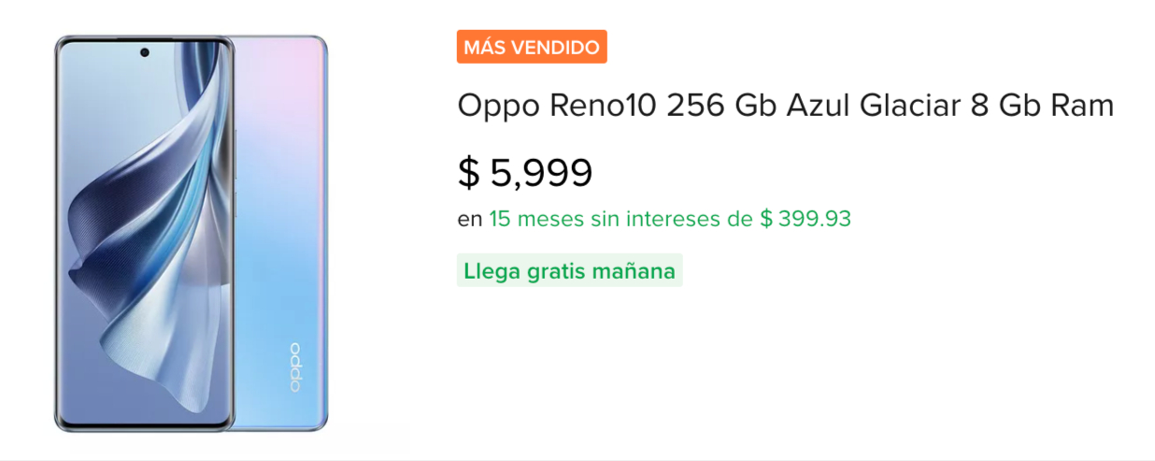1155x461 pixels.
Task: Click 8 Gb Ram in the title
Action: coord(1043,106)
